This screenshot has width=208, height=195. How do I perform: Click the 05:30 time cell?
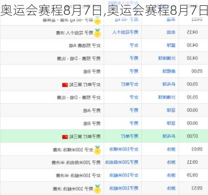click(192, 97)
